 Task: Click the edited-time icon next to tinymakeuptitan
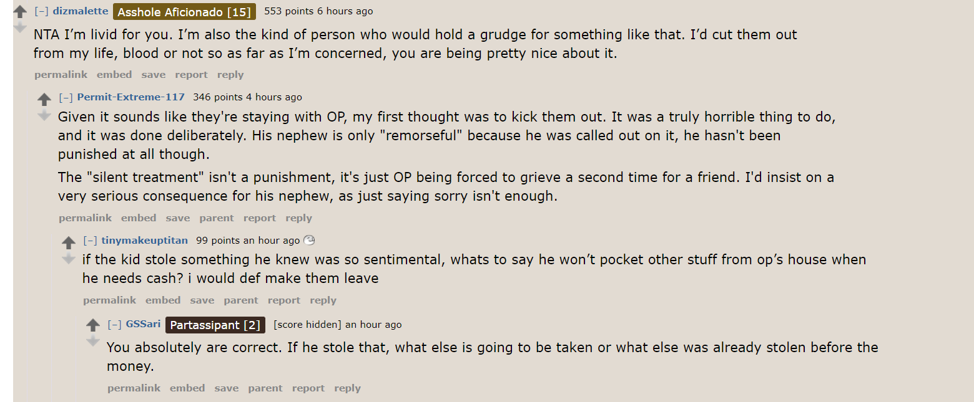pyautogui.click(x=309, y=240)
